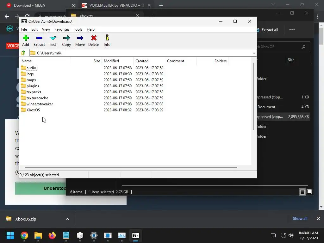Sort by the Comment column header
Image resolution: width=324 pixels, height=243 pixels.
(181, 61)
